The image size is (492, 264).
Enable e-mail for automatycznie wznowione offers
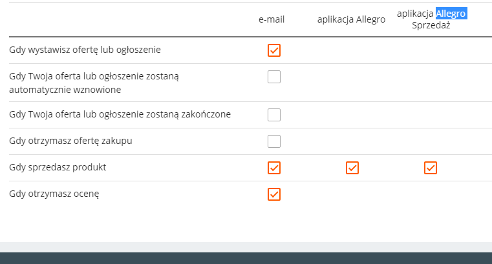274,77
